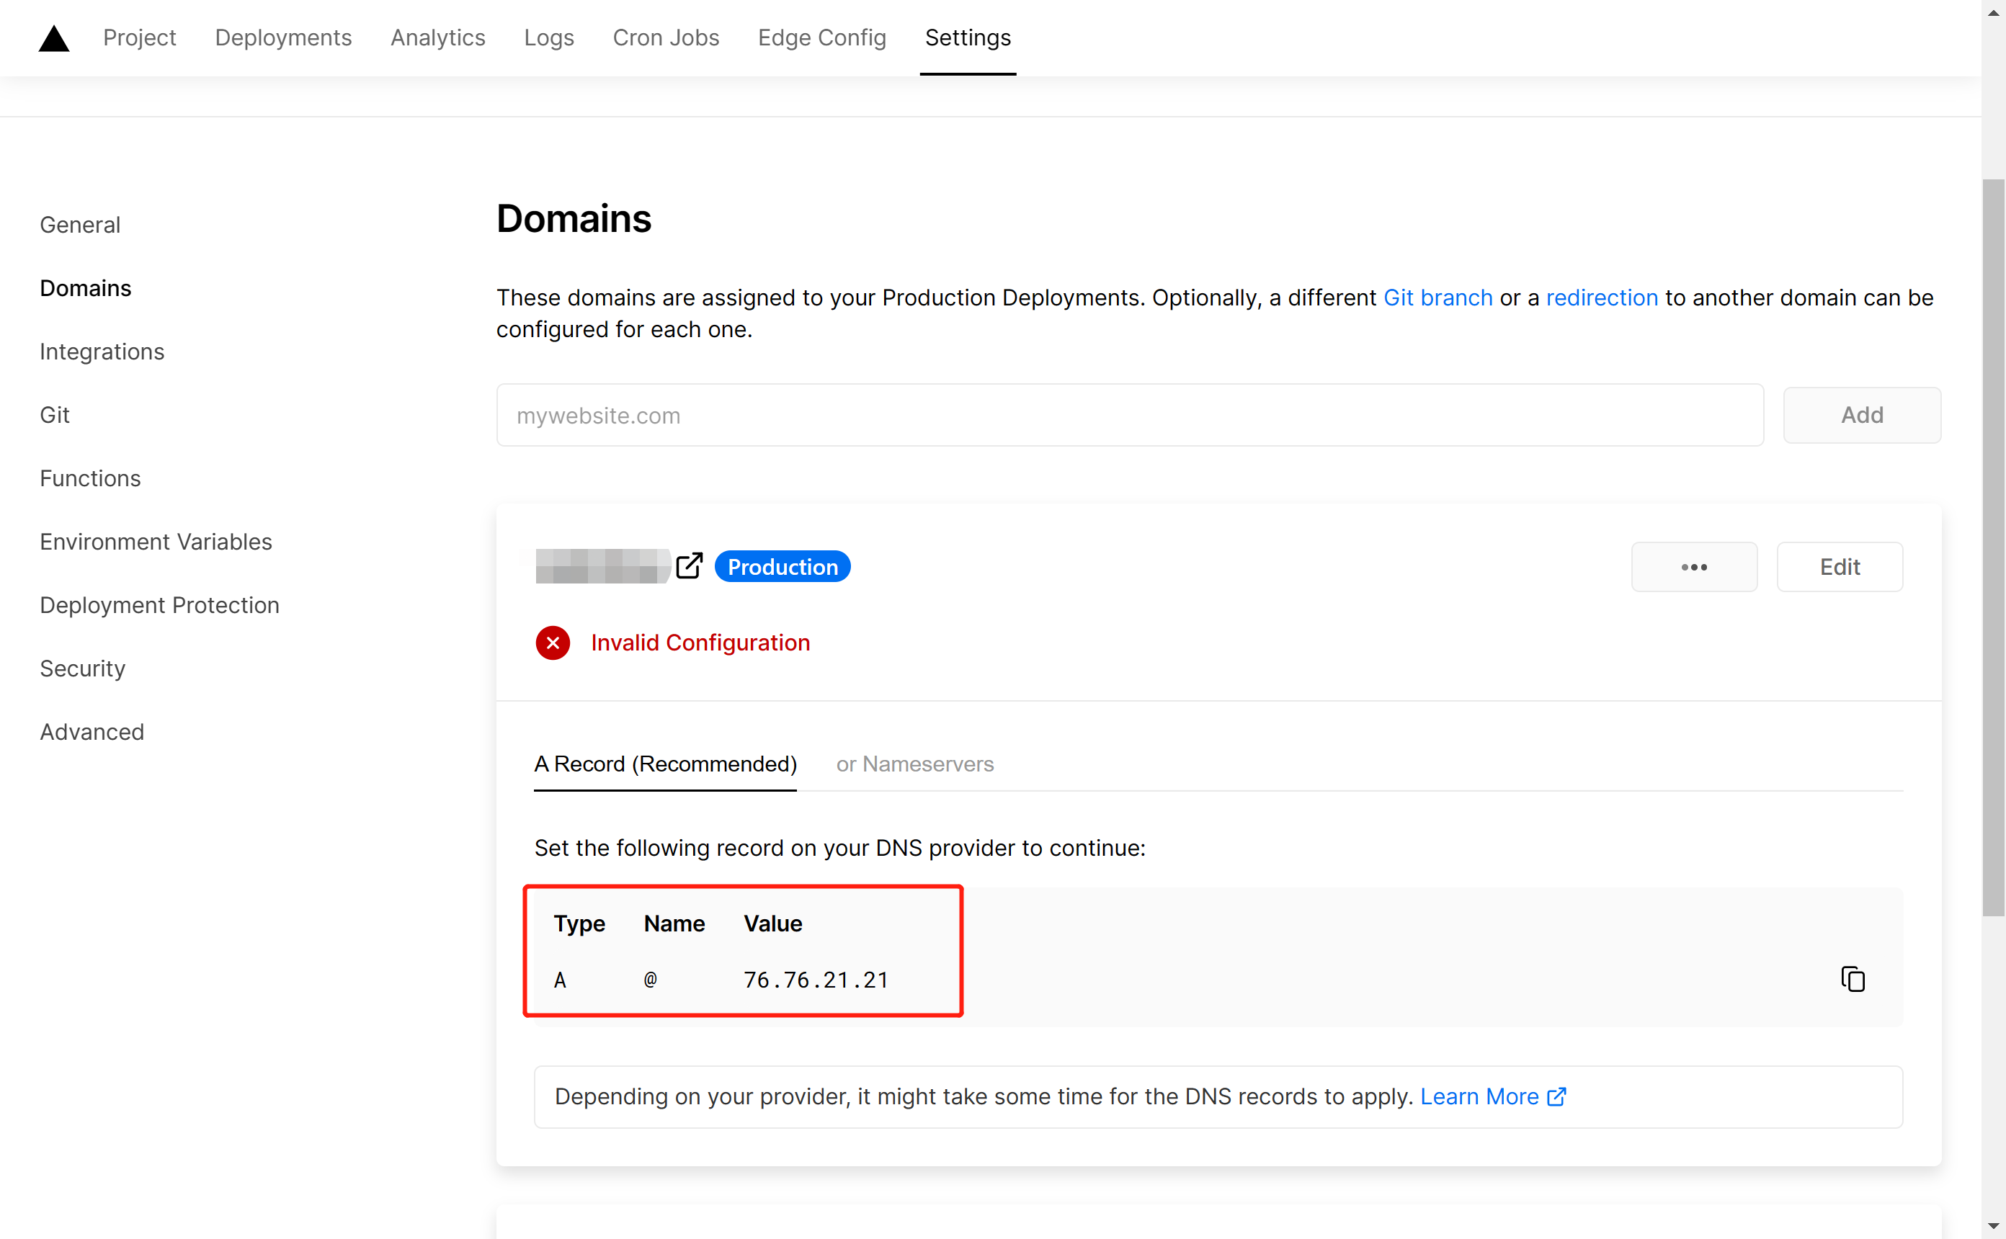Open the three-dots domain options menu
The height and width of the screenshot is (1239, 2006).
coord(1694,566)
